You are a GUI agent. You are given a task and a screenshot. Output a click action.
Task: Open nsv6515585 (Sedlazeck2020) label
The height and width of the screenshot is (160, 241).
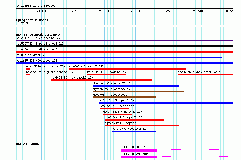pos(199,72)
